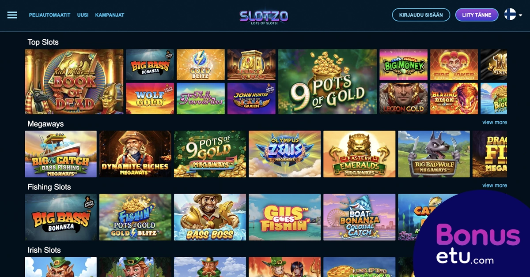Click the Slotzo logo

(x=264, y=17)
